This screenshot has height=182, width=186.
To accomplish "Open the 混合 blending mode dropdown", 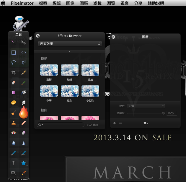I will point(146,106).
